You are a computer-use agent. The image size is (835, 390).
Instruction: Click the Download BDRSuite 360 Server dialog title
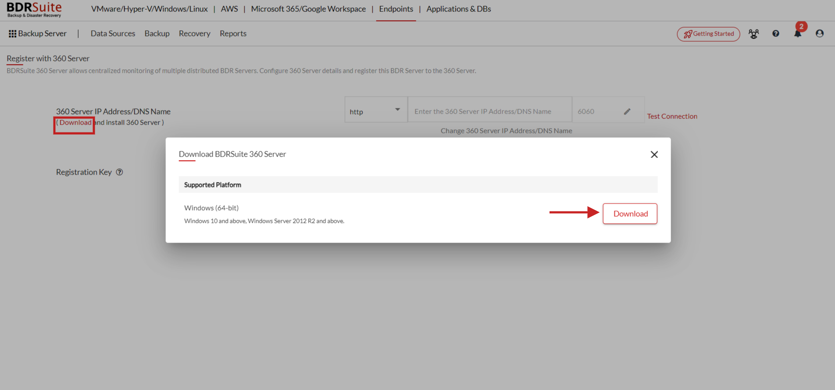coord(232,154)
